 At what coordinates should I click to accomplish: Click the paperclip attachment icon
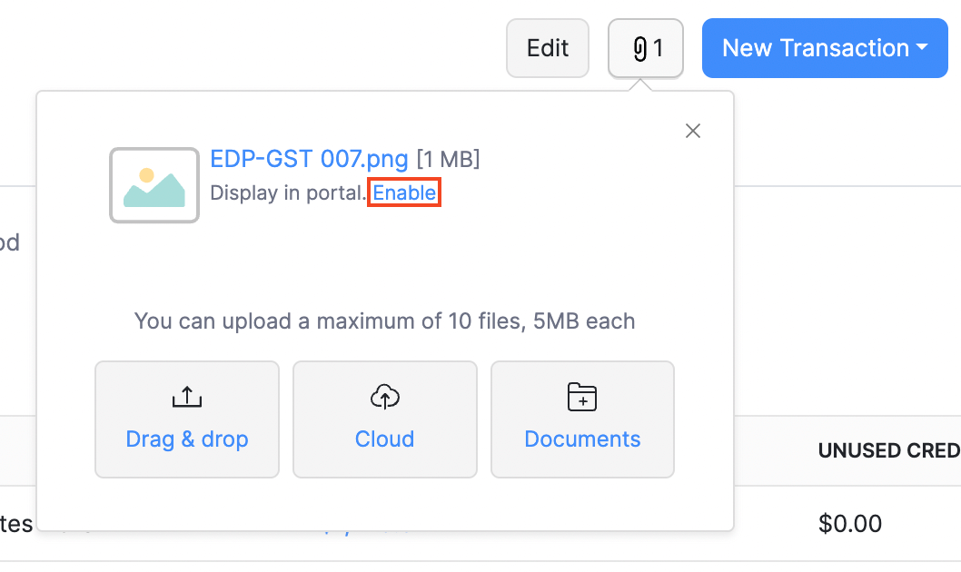pyautogui.click(x=639, y=48)
